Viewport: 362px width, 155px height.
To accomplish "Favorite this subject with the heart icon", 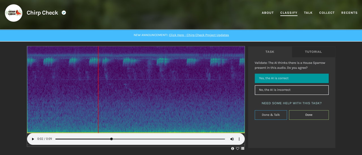I will click(x=238, y=149).
